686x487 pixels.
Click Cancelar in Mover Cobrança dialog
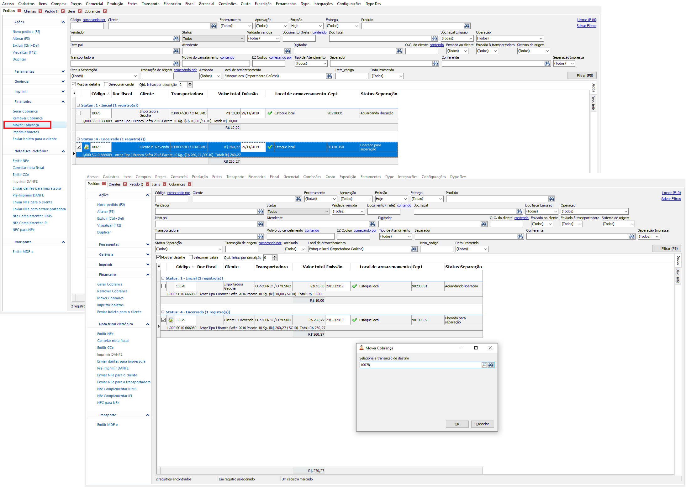coord(482,424)
